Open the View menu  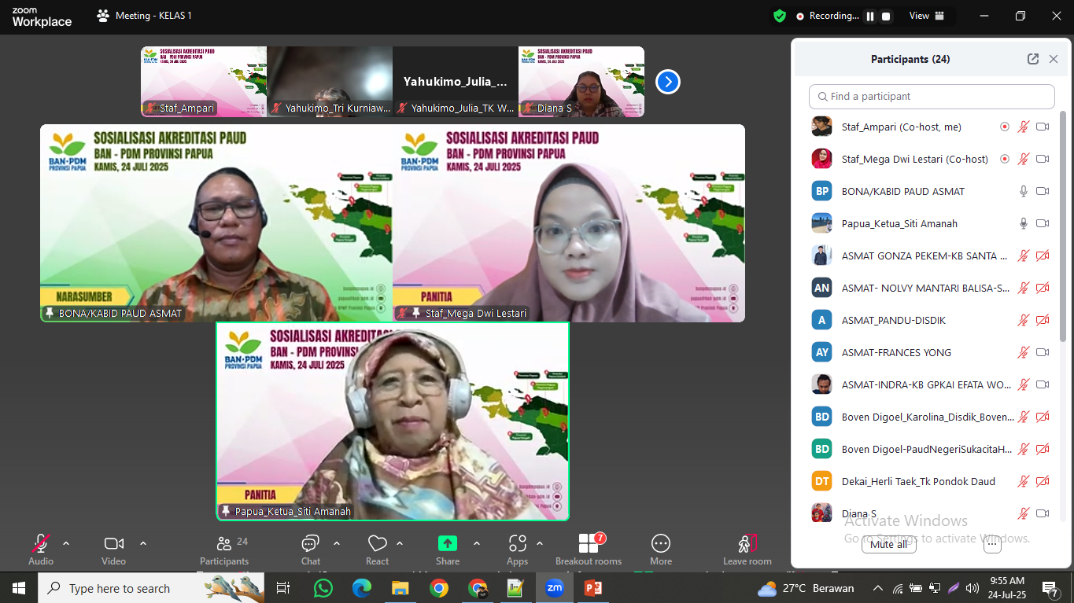pyautogui.click(x=919, y=16)
